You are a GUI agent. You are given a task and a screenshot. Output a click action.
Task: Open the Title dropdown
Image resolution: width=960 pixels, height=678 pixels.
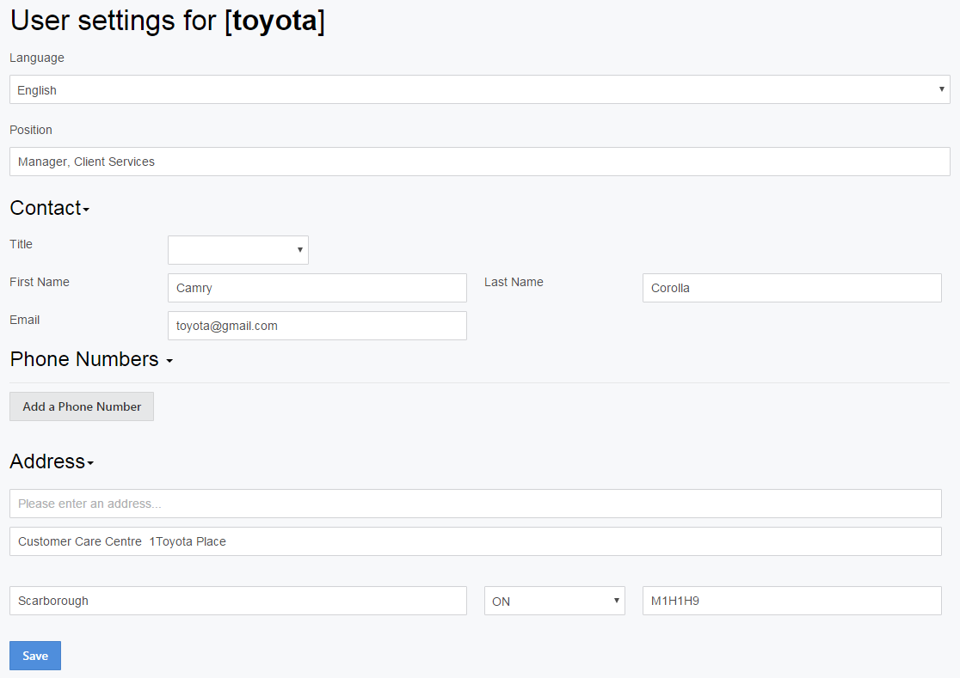(x=237, y=250)
